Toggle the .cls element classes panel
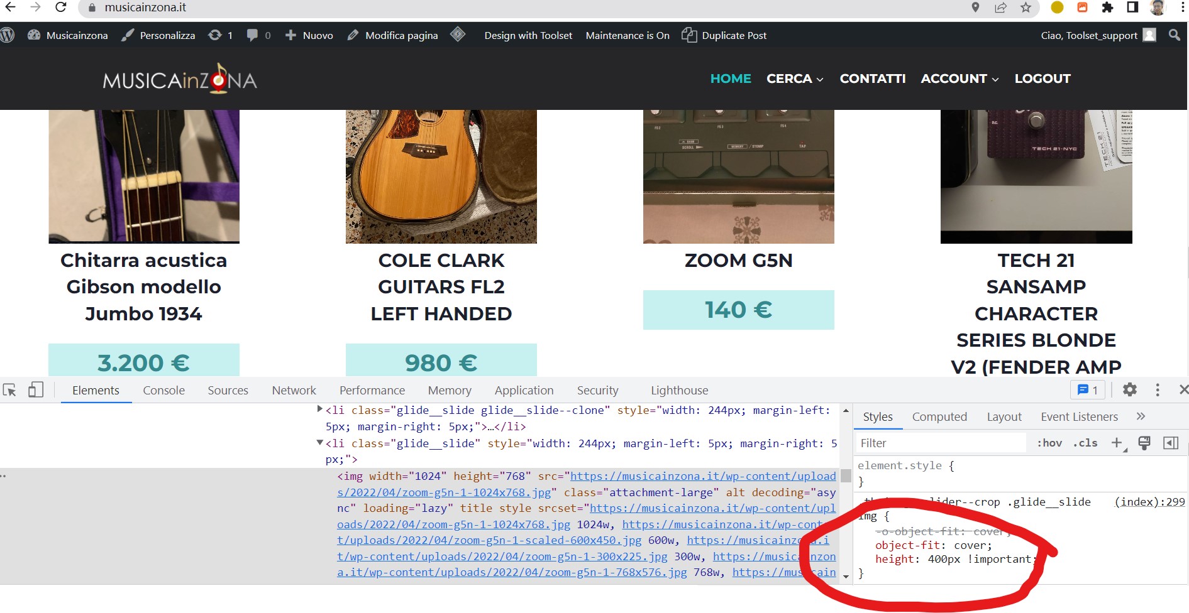The image size is (1189, 613). 1085,443
